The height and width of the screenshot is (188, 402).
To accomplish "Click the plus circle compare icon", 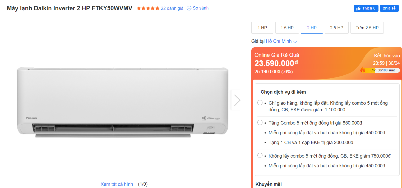I will coord(189,8).
